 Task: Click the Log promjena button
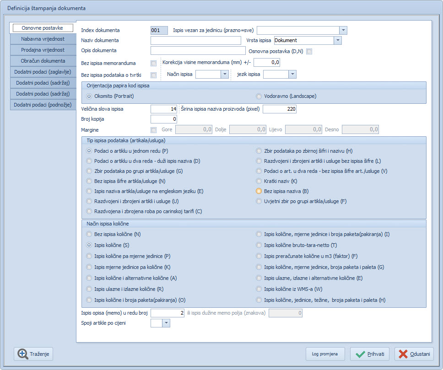pos(325,354)
